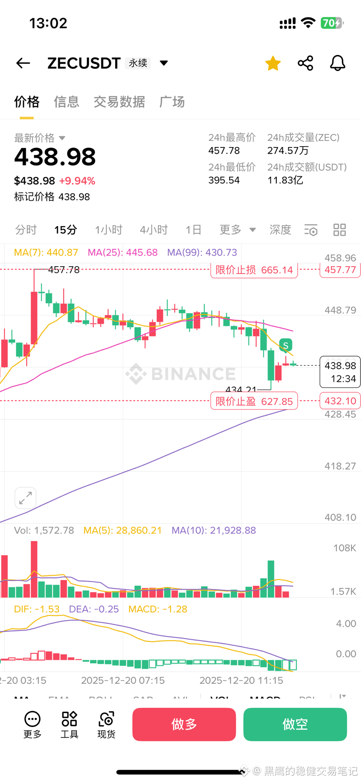Switch to 深度 depth view
The image size is (361, 782).
280,230
